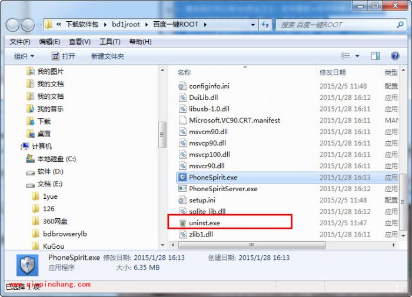
Task: Expand the 组织 dropdown menu
Action: 24,56
